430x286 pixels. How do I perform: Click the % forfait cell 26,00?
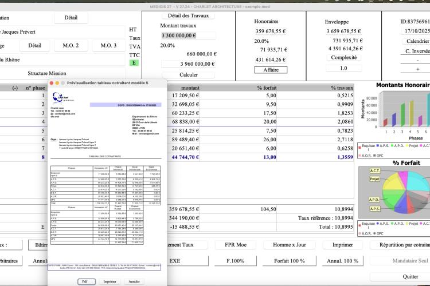pyautogui.click(x=239, y=140)
